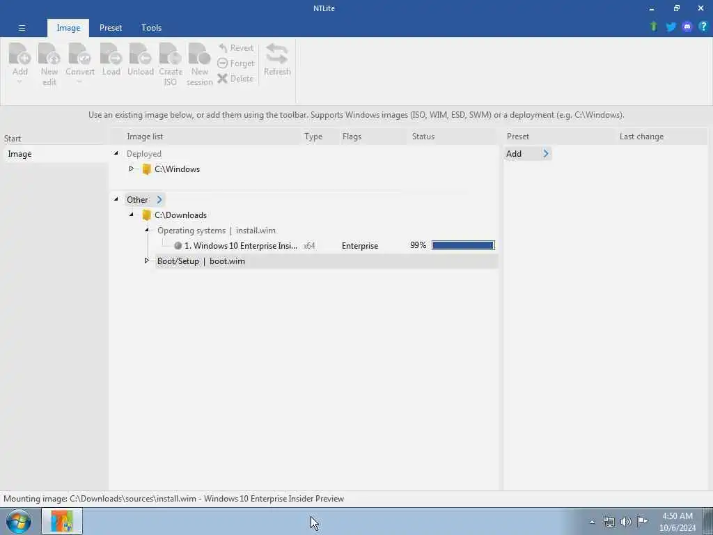Viewport: 713px width, 535px height.
Task: Click the Convert toolbar icon
Action: [79, 54]
